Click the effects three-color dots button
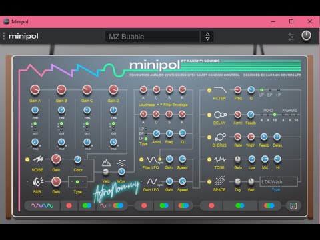320x240 pixels. (x=269, y=205)
